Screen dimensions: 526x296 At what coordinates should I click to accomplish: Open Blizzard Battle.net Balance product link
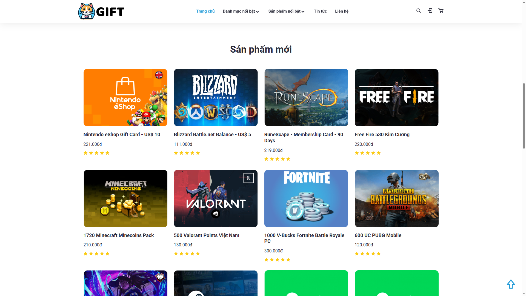pos(212,135)
